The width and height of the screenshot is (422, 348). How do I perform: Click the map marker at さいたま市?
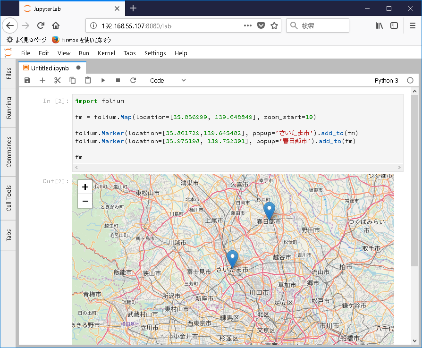[232, 258]
